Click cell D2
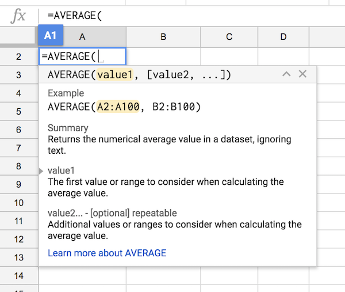The height and width of the screenshot is (292, 345). pyautogui.click(x=283, y=56)
